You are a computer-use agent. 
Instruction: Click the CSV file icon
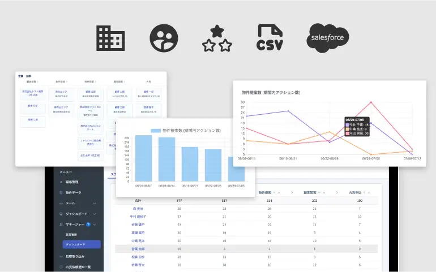pos(270,38)
